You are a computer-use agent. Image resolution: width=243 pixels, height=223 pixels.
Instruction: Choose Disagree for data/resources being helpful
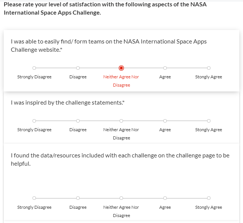(78, 198)
